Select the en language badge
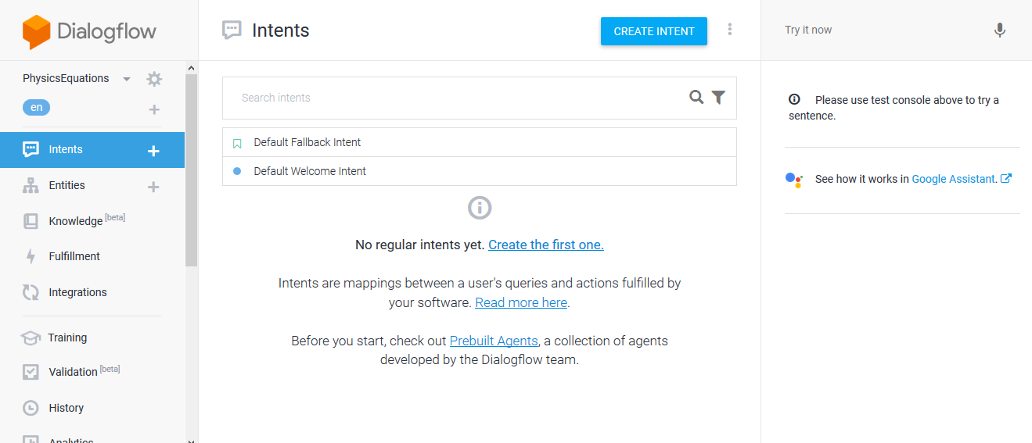 point(36,108)
